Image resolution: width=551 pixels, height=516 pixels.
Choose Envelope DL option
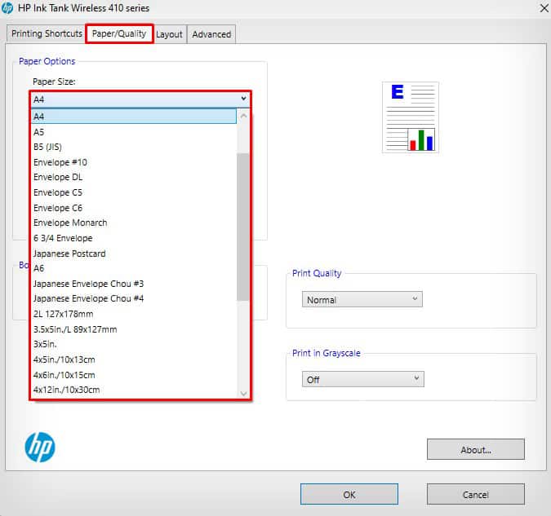pos(134,177)
